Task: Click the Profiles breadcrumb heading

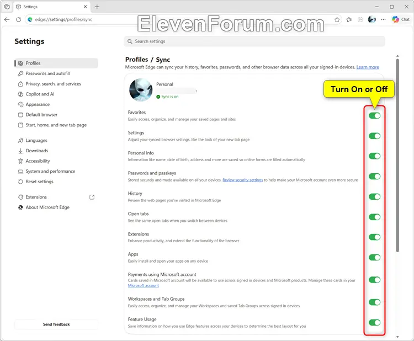Action: point(136,60)
